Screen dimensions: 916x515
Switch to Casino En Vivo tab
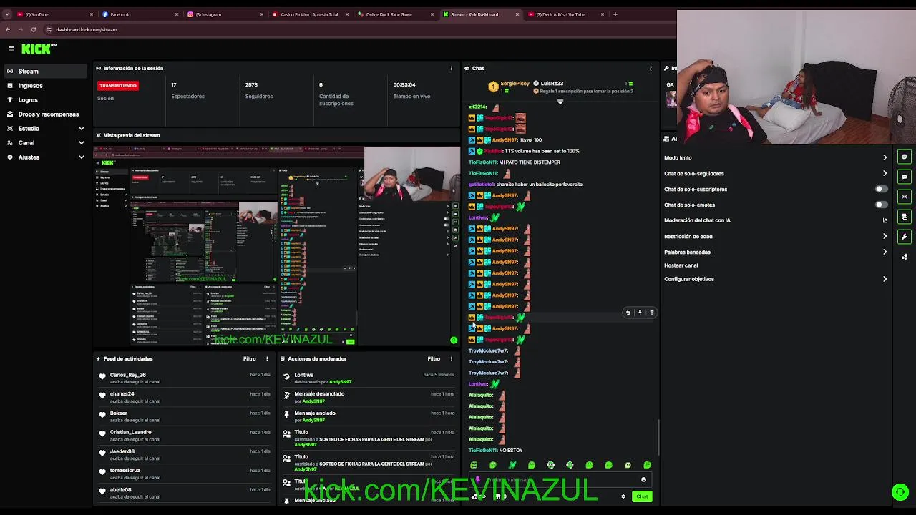point(310,14)
